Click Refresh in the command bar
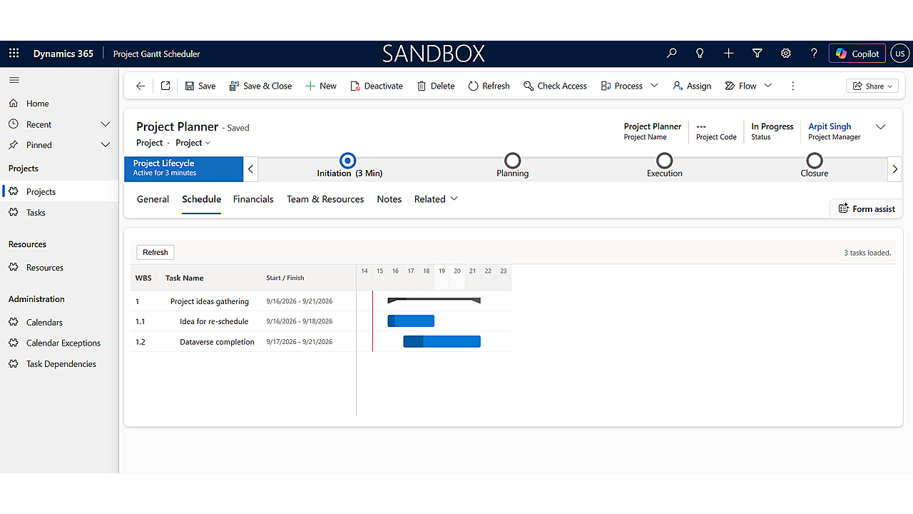This screenshot has width=913, height=514. click(489, 86)
